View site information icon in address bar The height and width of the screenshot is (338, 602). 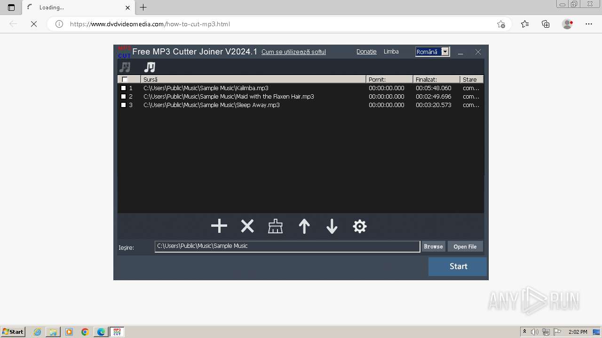[x=59, y=24]
